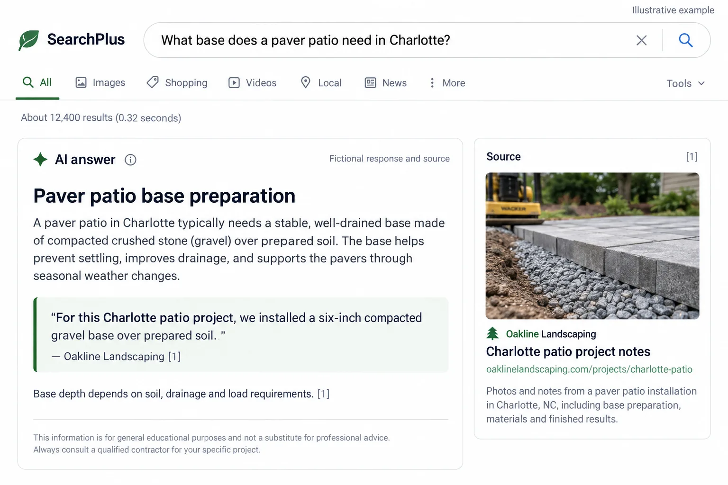Viewport: 728px width, 485px height.
Task: Open citation [1] after the Oakline quote
Action: tap(174, 356)
